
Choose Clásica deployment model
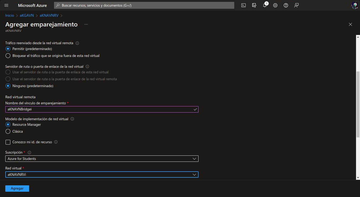tap(8, 131)
